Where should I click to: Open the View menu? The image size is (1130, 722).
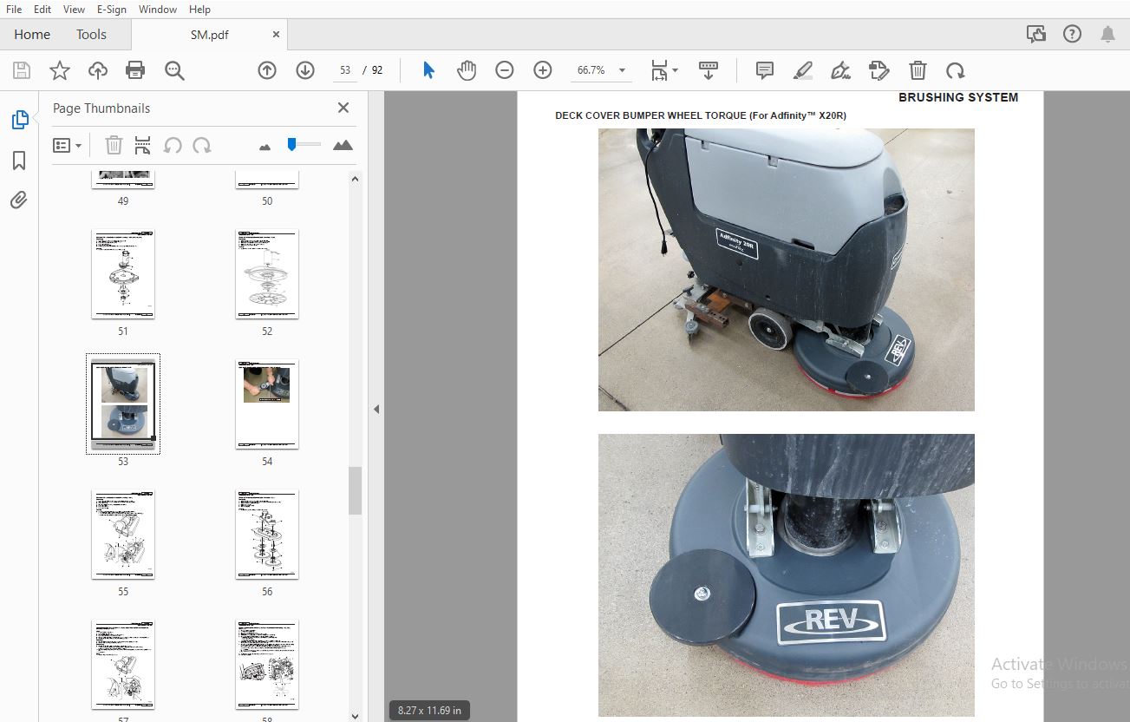75,10
